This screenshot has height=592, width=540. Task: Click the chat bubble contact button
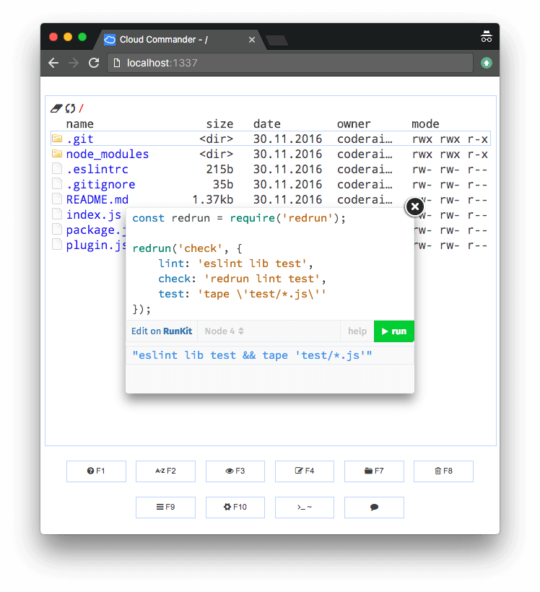click(x=374, y=507)
